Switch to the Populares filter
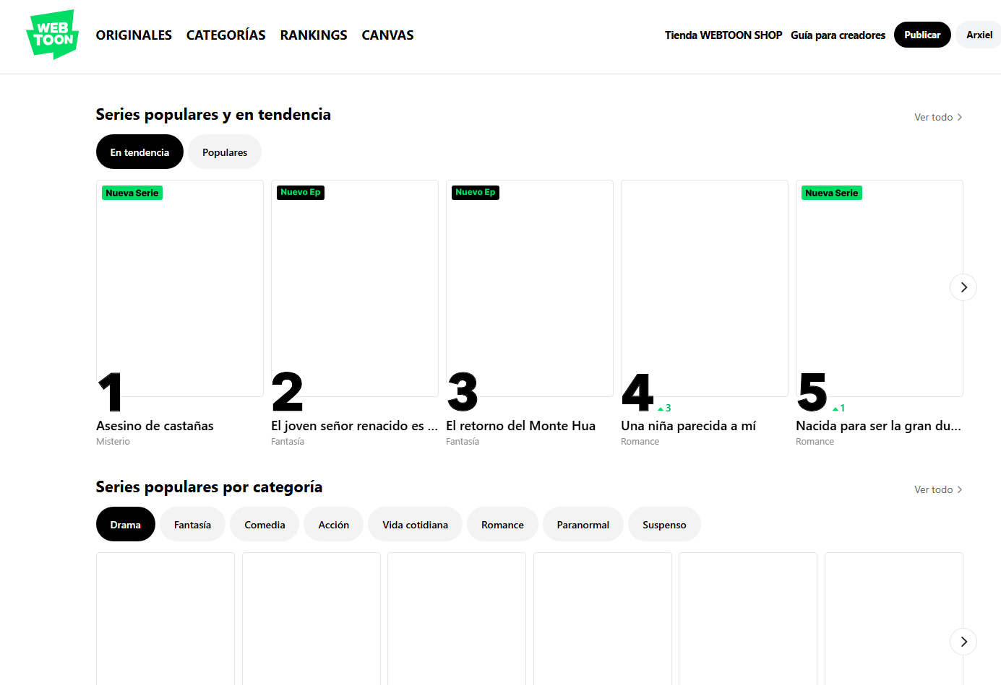The image size is (1001, 685). coord(224,152)
